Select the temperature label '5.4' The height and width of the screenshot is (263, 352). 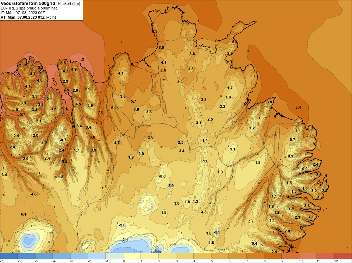[234, 42]
